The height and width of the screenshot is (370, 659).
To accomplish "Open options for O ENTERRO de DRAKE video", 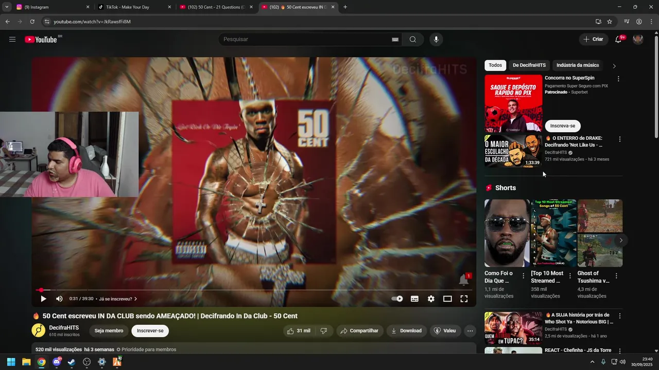I will tap(619, 139).
